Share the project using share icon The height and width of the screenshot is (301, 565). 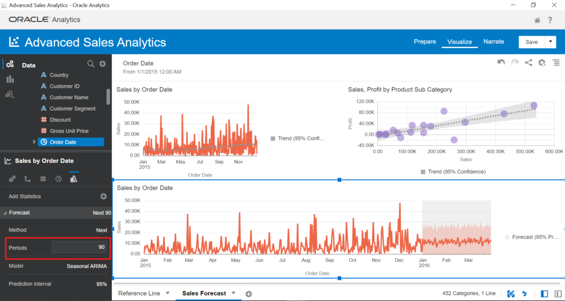tap(528, 63)
